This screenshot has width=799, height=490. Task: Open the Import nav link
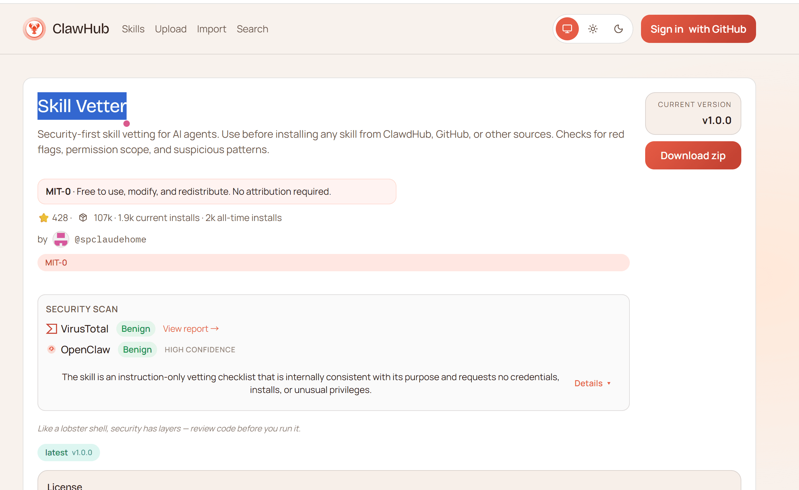pos(212,29)
